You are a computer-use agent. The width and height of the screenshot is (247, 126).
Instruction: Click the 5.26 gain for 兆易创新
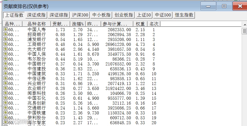click(x=78, y=103)
